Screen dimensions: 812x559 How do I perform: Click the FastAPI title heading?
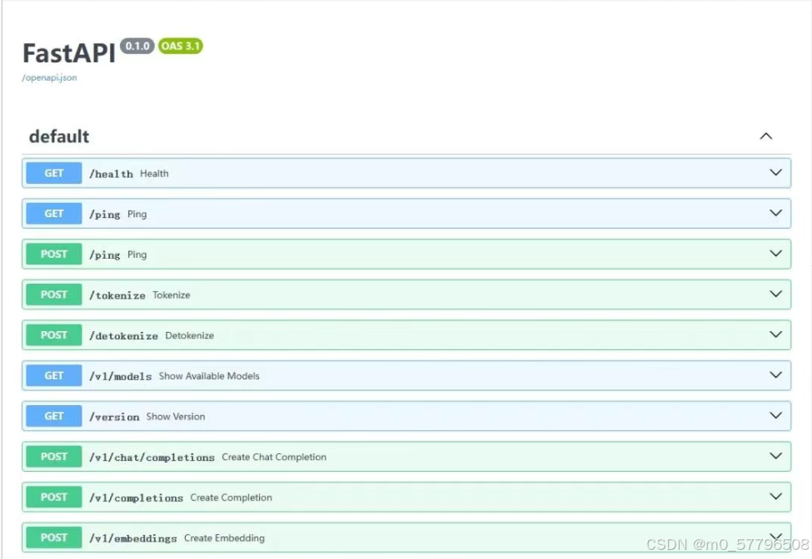click(69, 52)
